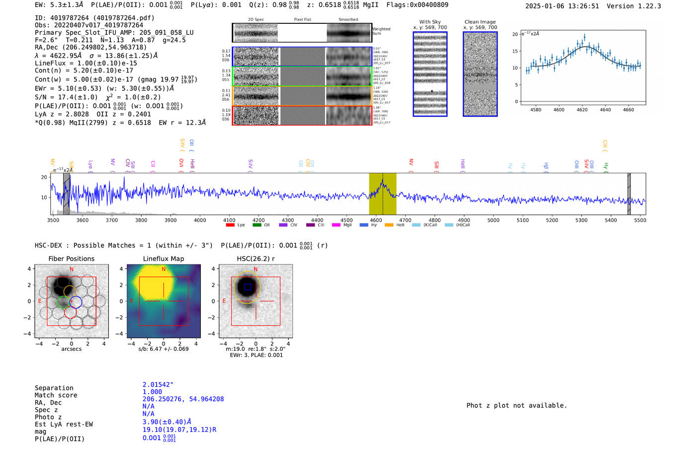Open the Weighted Sum 2D spectrum strip
Viewport: 696px width, 473px height.
(x=302, y=33)
